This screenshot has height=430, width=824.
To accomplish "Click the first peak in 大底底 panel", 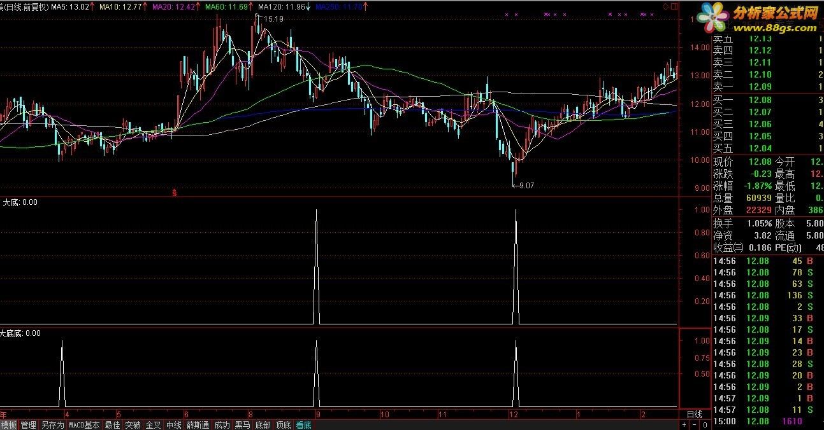I will [x=62, y=373].
